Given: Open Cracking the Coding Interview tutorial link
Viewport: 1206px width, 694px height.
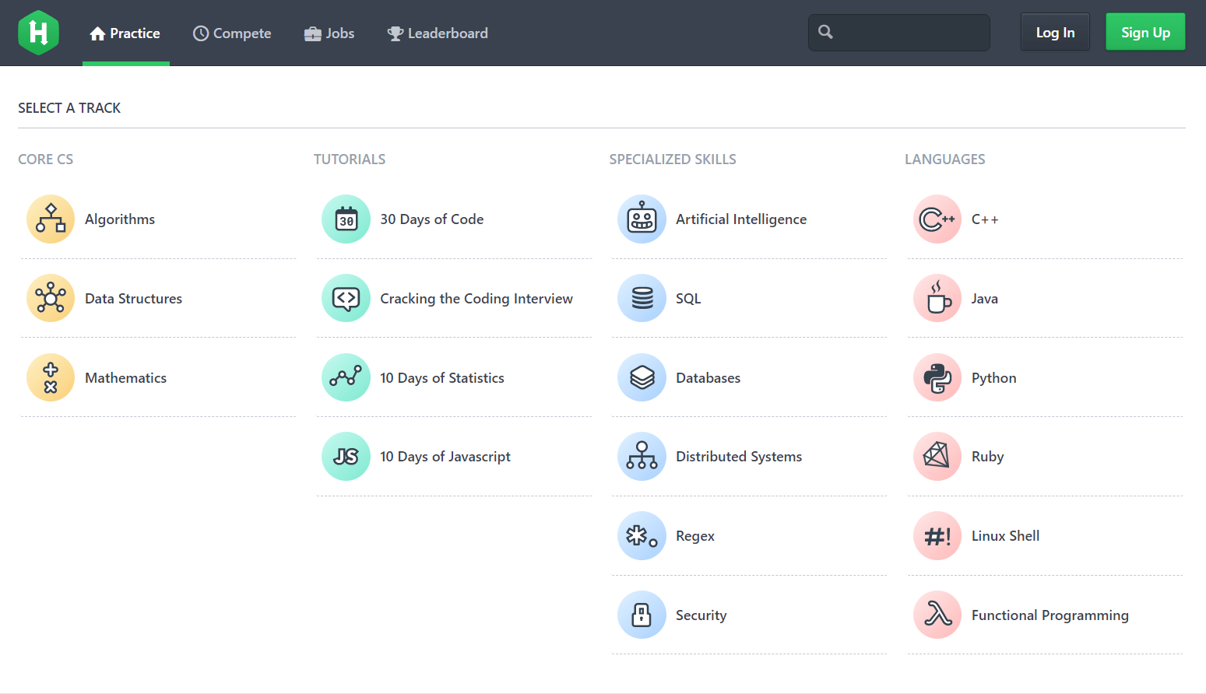Looking at the screenshot, I should click(x=476, y=299).
